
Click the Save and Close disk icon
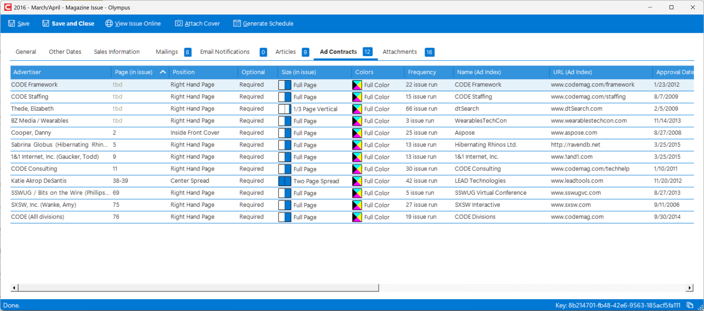[46, 23]
